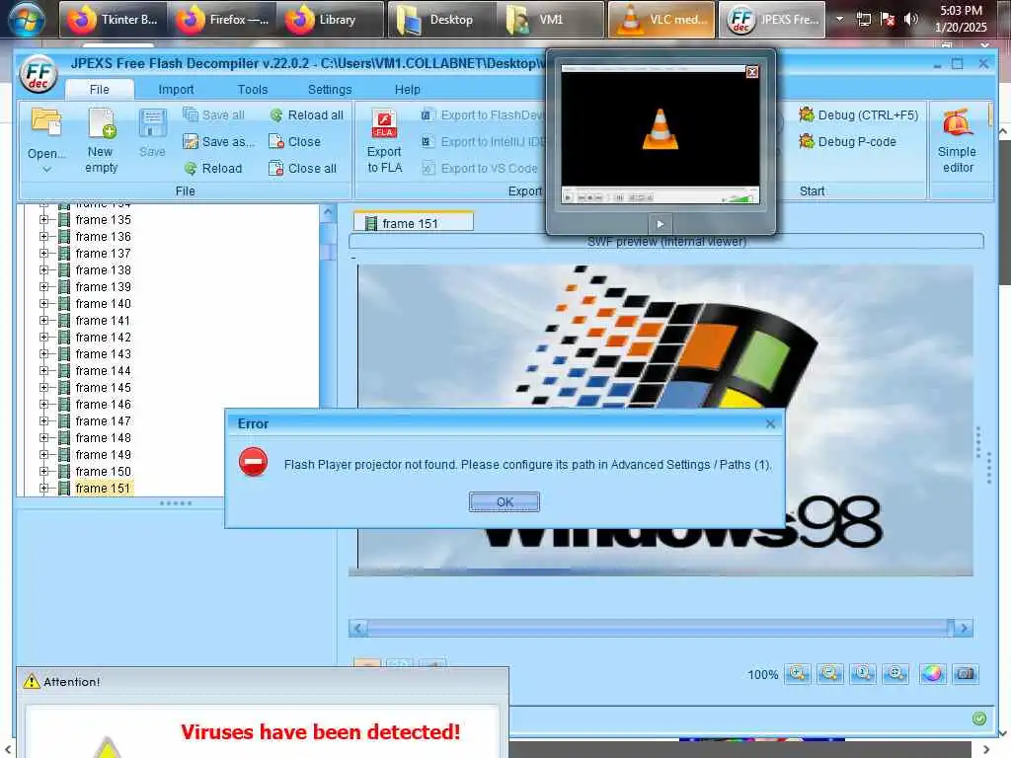1011x758 pixels.
Task: Select frame 142 in the tree
Action: (x=103, y=338)
